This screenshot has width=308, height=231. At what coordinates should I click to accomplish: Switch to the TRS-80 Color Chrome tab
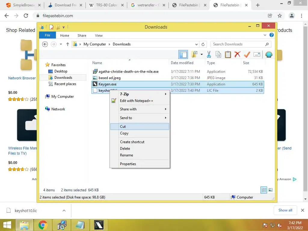[106, 5]
